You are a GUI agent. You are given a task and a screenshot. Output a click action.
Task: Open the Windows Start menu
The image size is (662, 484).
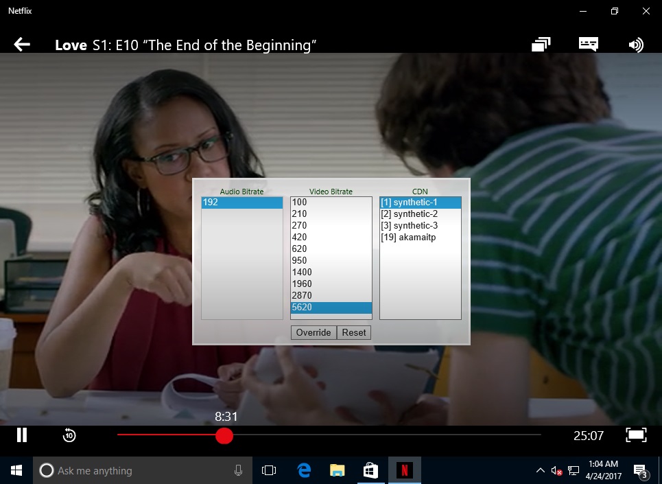click(16, 470)
